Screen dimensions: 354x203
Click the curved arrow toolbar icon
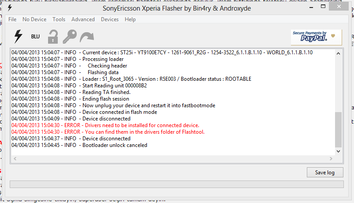pyautogui.click(x=87, y=37)
